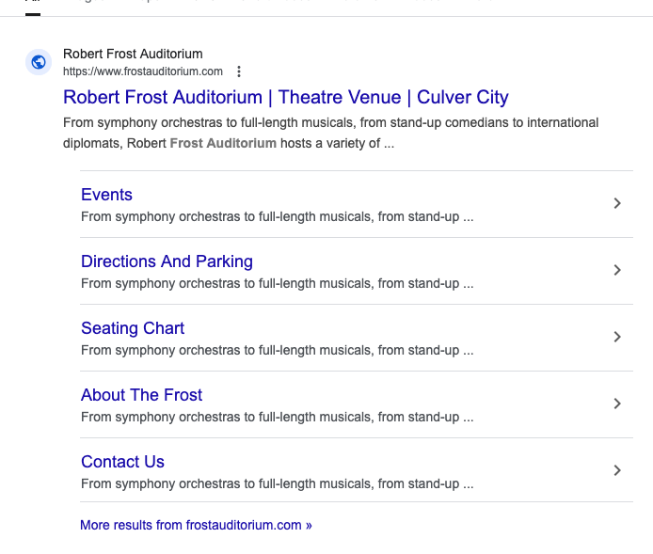Expand the Contact Us row chevron
Screen dimensions: 653x554
[x=617, y=470]
